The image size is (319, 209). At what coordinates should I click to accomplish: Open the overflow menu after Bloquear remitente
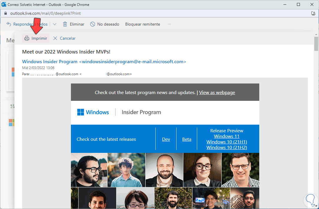click(x=170, y=24)
